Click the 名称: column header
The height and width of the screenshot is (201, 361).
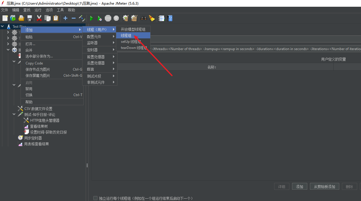[x=212, y=67]
